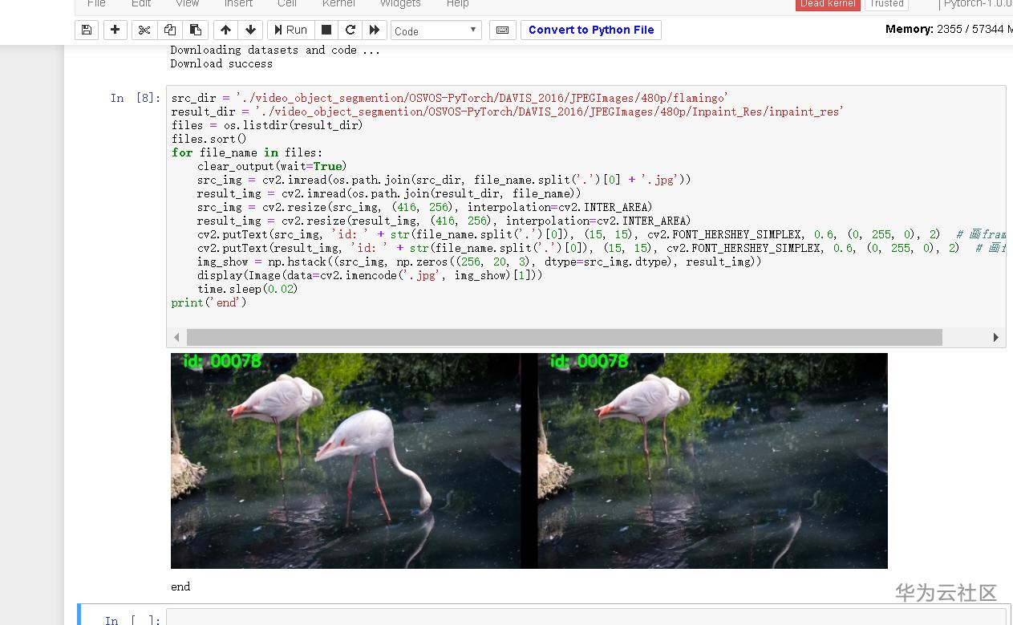Restart the kernel

[350, 30]
